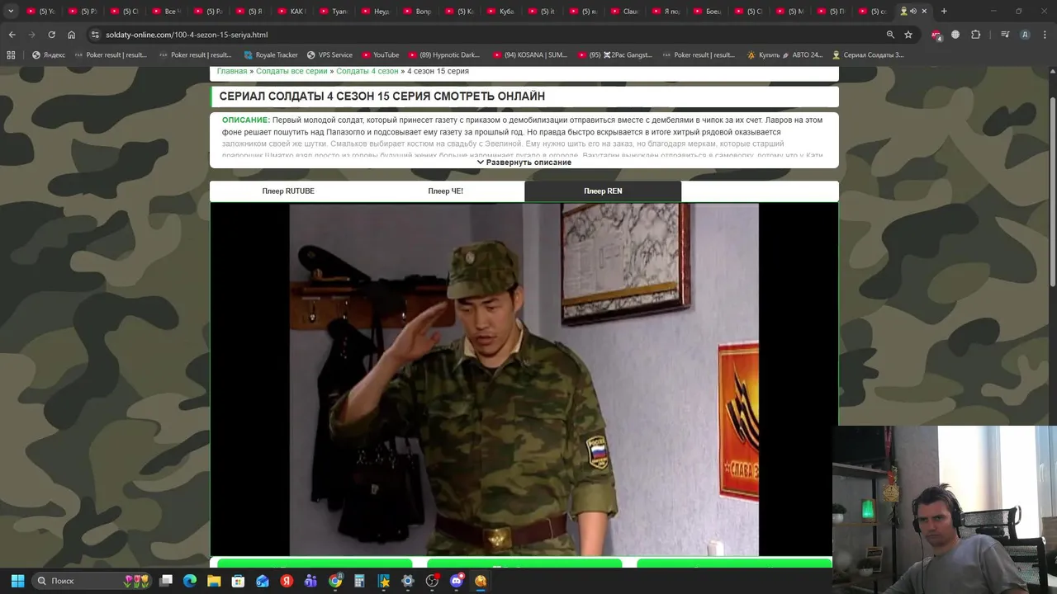Switch to Chrome in taskbar

[335, 581]
